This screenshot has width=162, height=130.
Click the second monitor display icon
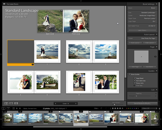click(x=8, y=108)
